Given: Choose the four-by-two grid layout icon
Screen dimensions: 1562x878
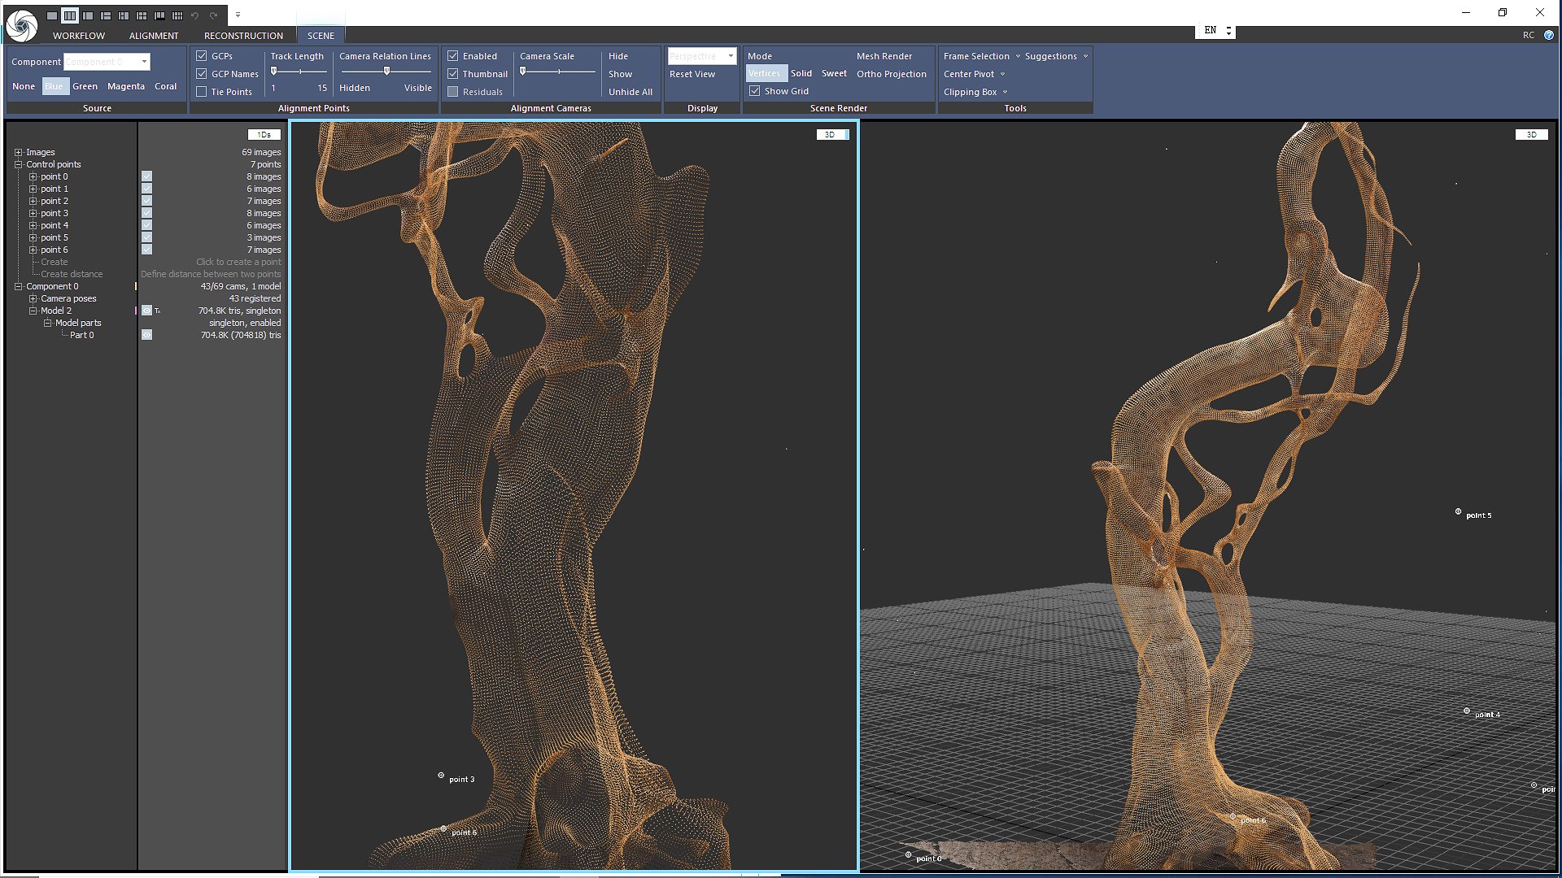Looking at the screenshot, I should [x=177, y=15].
